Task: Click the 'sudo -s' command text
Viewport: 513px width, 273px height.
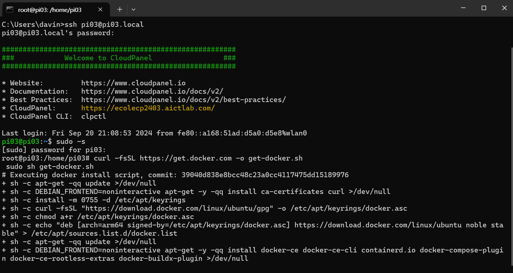Action: pyautogui.click(x=71, y=141)
